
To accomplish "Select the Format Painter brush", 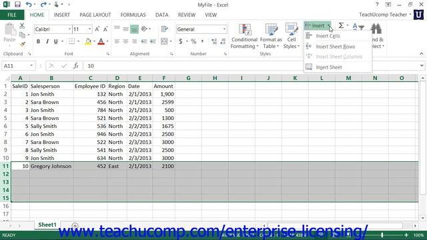I will click(x=22, y=43).
